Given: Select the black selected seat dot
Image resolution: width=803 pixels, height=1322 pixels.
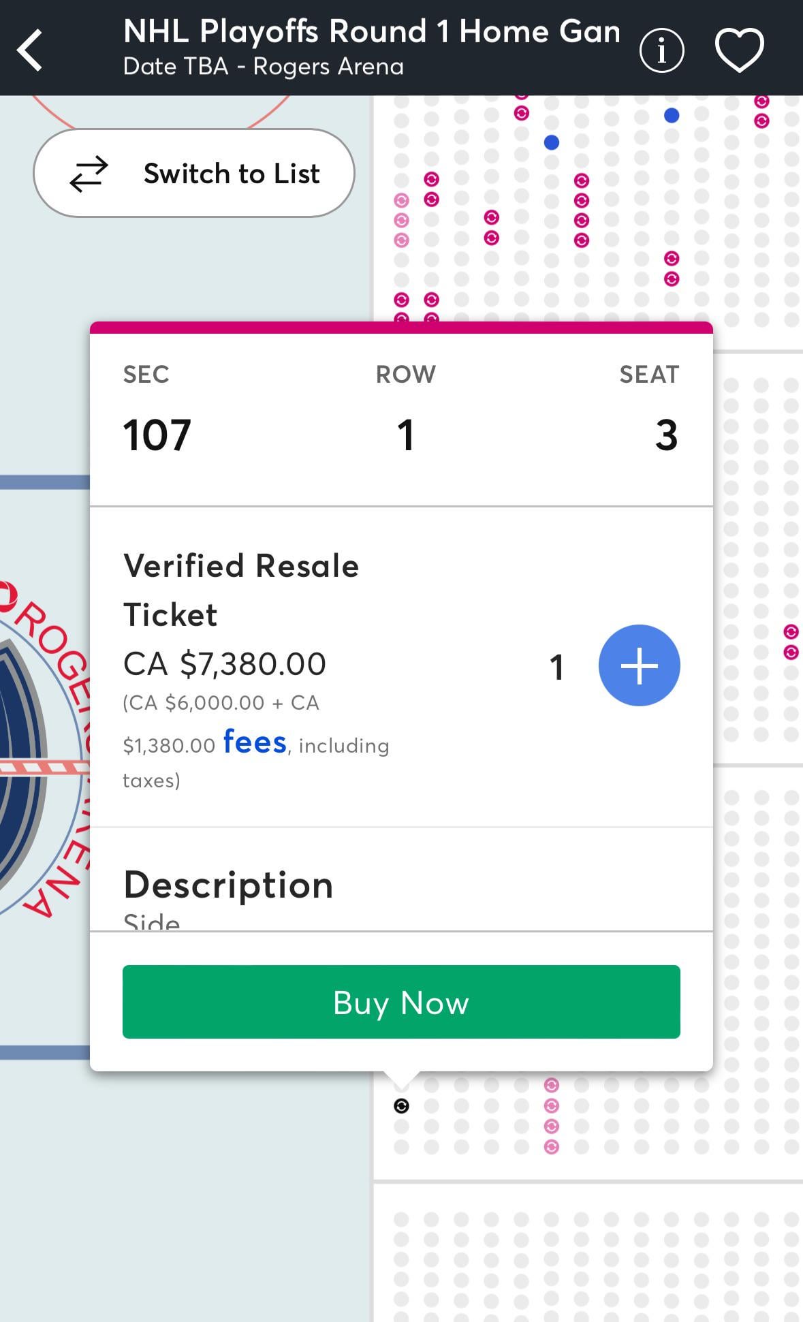Looking at the screenshot, I should pyautogui.click(x=402, y=1106).
